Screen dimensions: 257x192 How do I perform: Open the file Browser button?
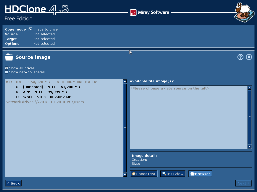200,174
